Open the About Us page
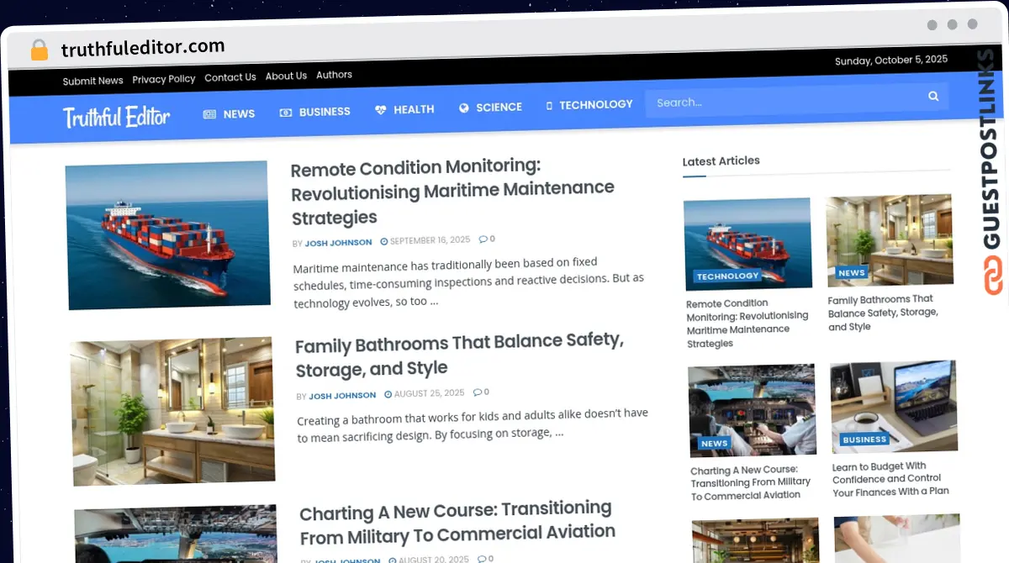 point(286,75)
